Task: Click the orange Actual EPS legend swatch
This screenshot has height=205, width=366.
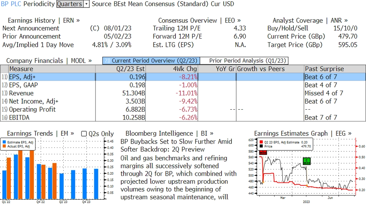Action: tap(4, 146)
